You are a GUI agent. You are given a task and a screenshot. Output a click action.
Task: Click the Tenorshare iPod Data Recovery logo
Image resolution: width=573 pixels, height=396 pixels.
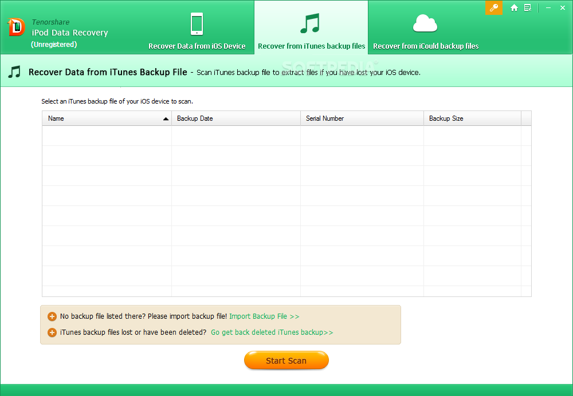[x=16, y=27]
